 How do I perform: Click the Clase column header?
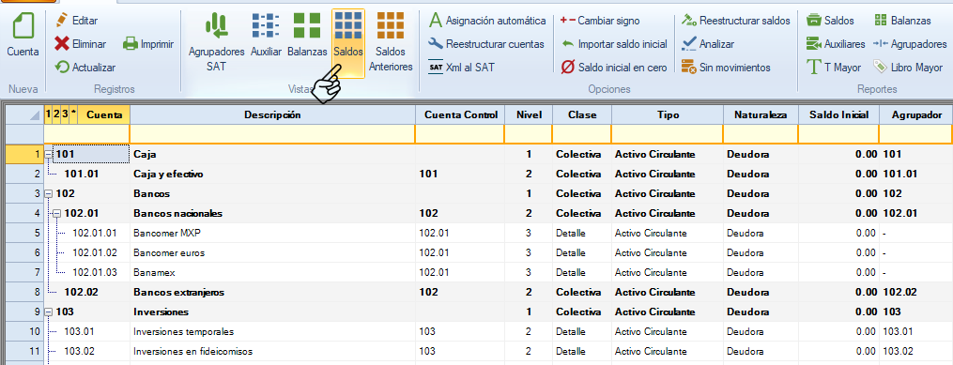(582, 114)
